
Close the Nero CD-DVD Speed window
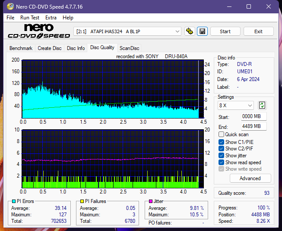tap(269, 6)
